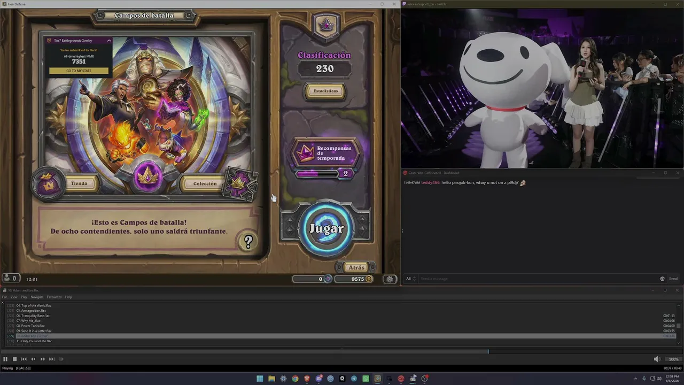The image size is (684, 385).
Task: Click the system tray microphone icon
Action: coord(644,379)
